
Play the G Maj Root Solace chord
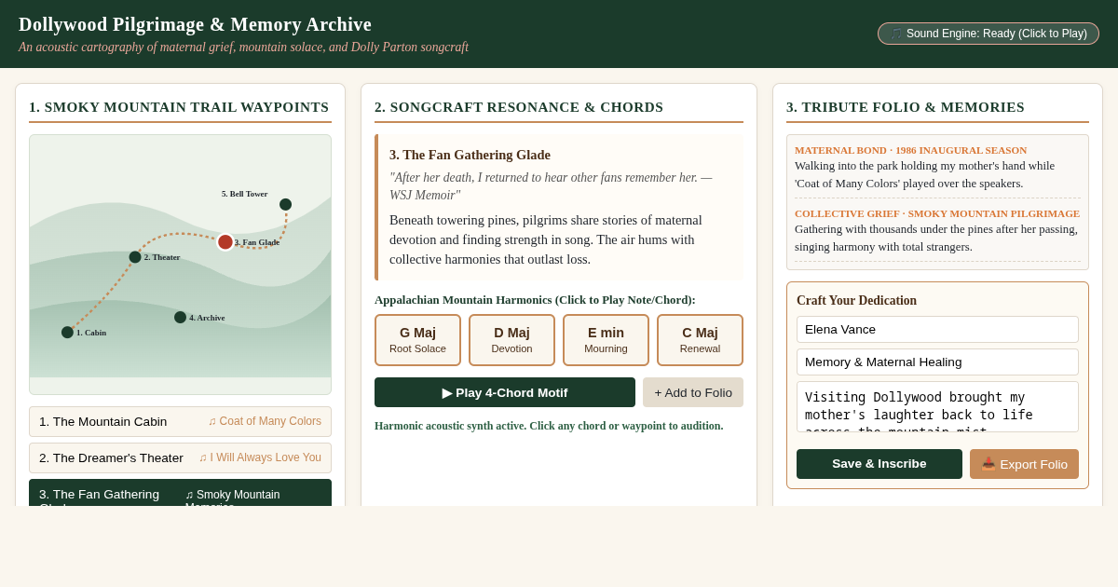[x=417, y=340]
